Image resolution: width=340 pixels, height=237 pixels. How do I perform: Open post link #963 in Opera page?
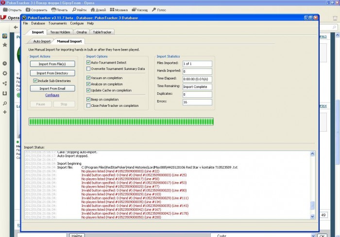tap(323, 36)
